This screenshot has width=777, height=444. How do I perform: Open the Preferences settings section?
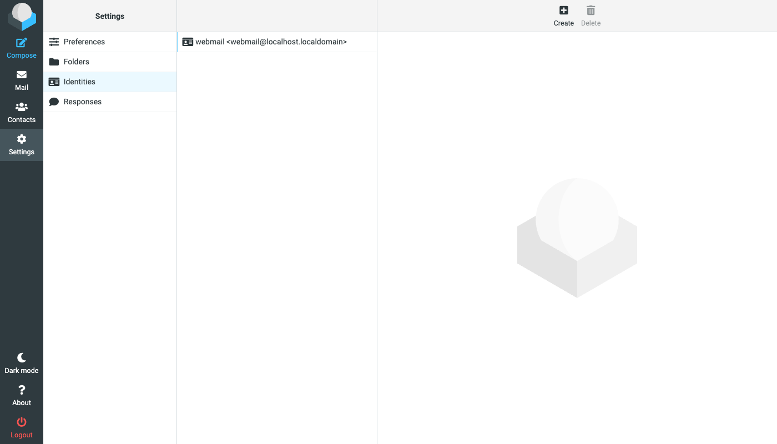pyautogui.click(x=110, y=42)
